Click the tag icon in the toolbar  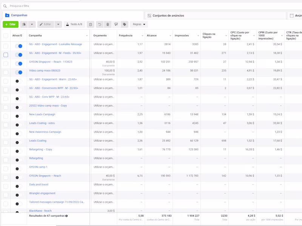point(125,24)
